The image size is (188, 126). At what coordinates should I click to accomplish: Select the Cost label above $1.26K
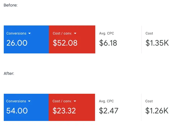click(149, 101)
